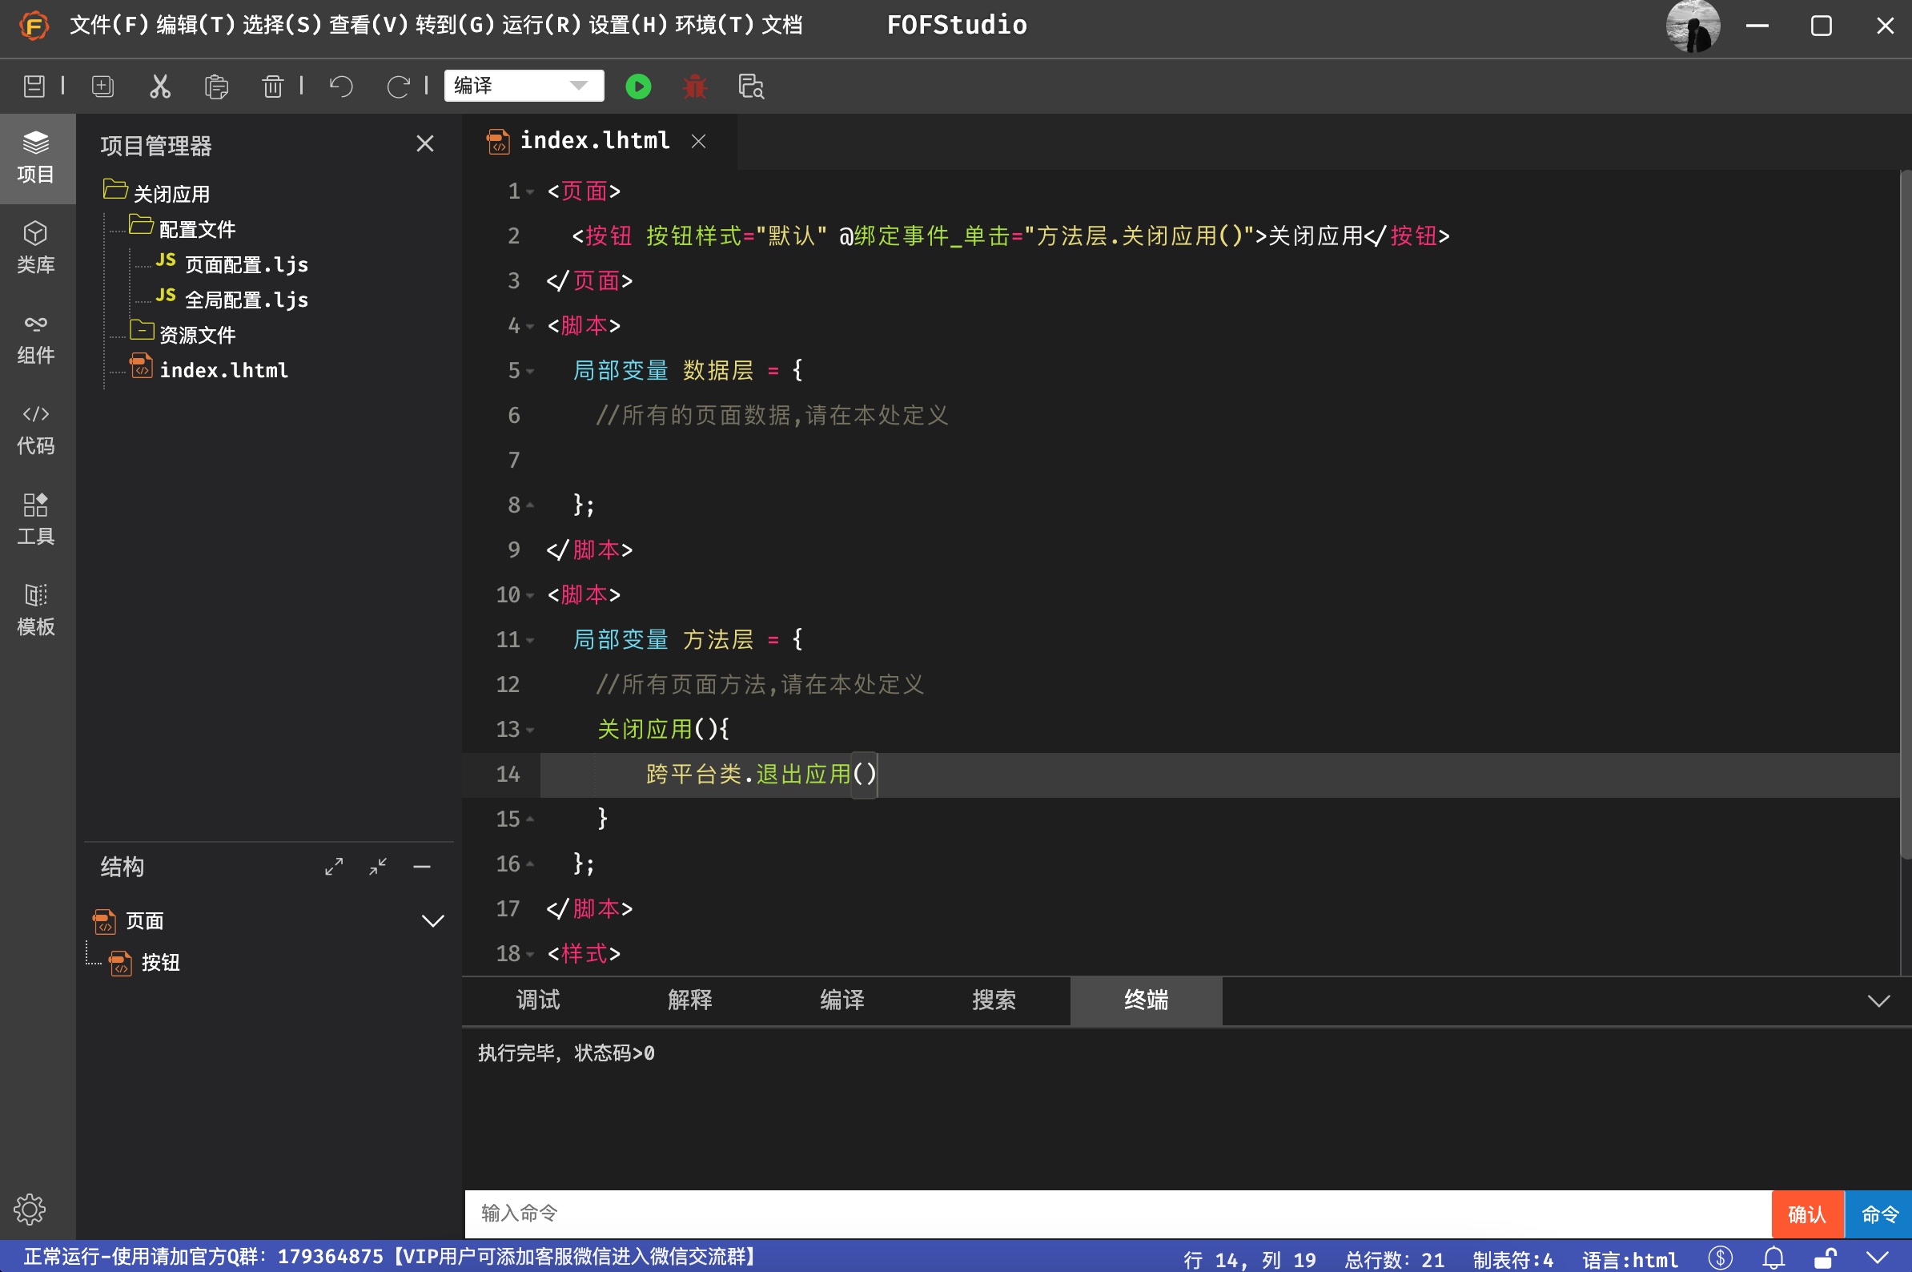This screenshot has width=1912, height=1272.
Task: Collapse all nodes in 结构 panel
Action: (378, 867)
